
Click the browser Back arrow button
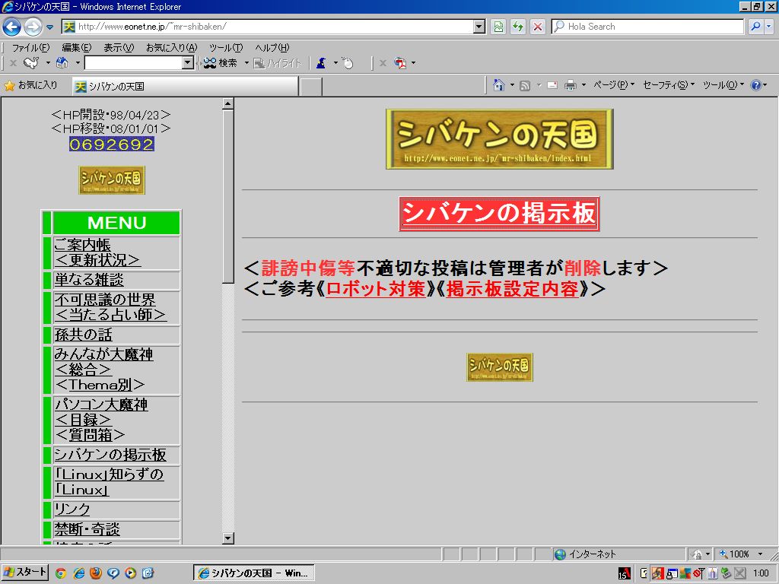(12, 27)
